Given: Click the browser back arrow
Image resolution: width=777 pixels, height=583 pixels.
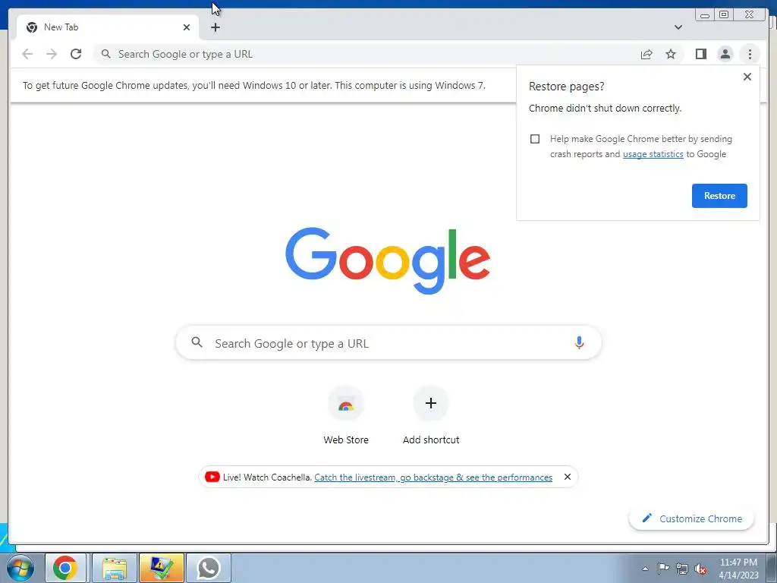Looking at the screenshot, I should coord(27,54).
